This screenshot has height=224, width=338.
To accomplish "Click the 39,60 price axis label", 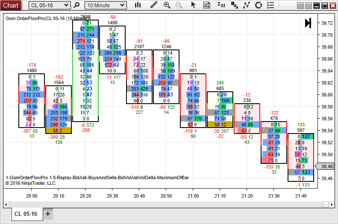I will click(327, 95).
